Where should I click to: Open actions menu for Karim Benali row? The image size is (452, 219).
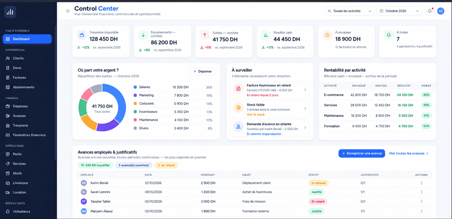(x=421, y=183)
